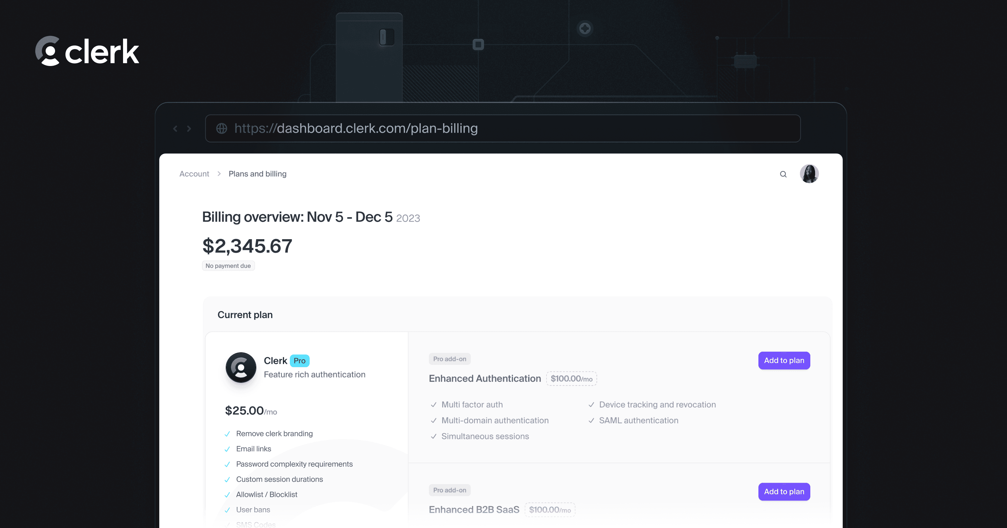Add Enhanced Authentication to plan
This screenshot has width=1007, height=528.
tap(784, 360)
